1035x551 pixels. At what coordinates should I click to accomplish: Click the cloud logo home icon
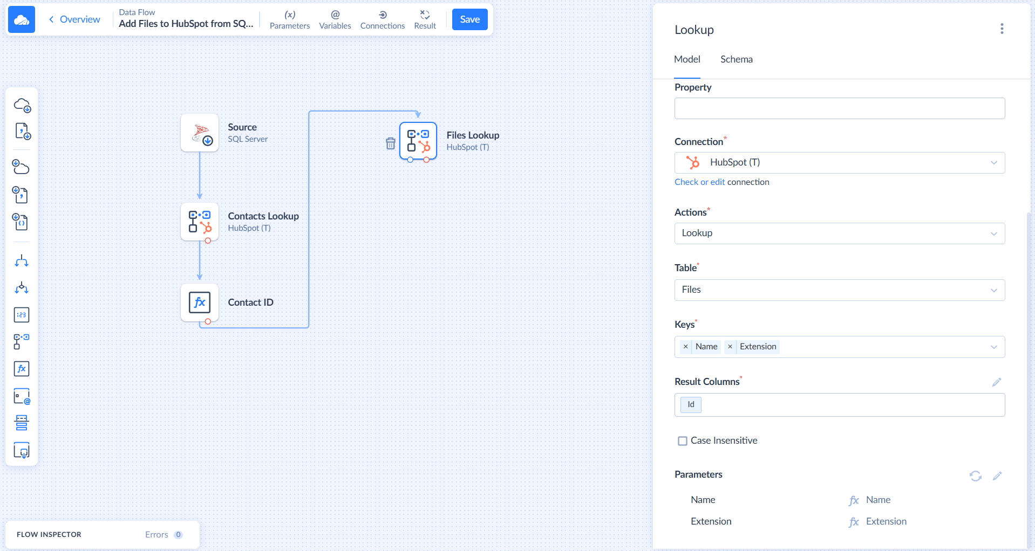coord(22,19)
